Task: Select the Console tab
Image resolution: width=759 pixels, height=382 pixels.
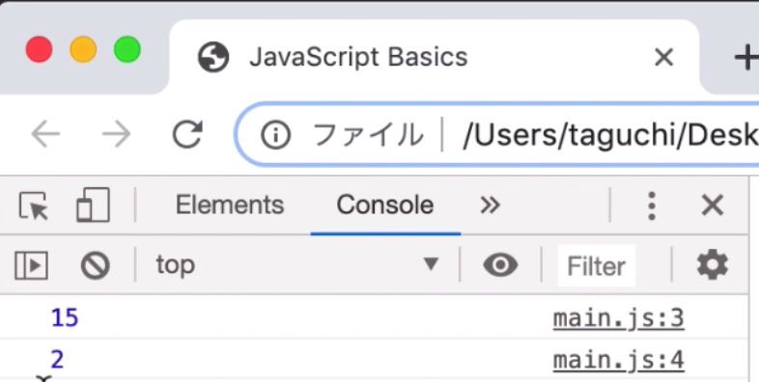Action: [385, 205]
